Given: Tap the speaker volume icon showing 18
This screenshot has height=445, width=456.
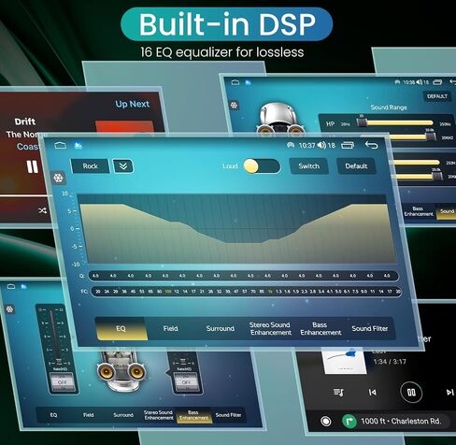Looking at the screenshot, I should (321, 145).
